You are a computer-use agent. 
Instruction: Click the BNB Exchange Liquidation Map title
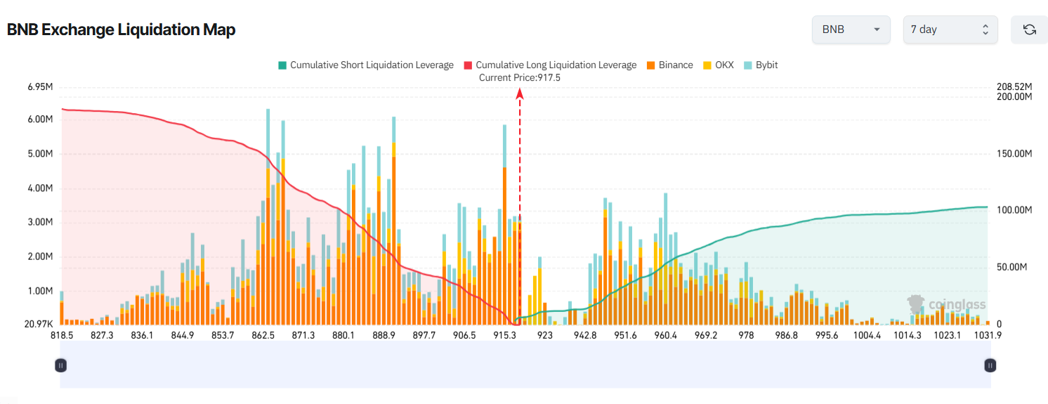(x=121, y=30)
